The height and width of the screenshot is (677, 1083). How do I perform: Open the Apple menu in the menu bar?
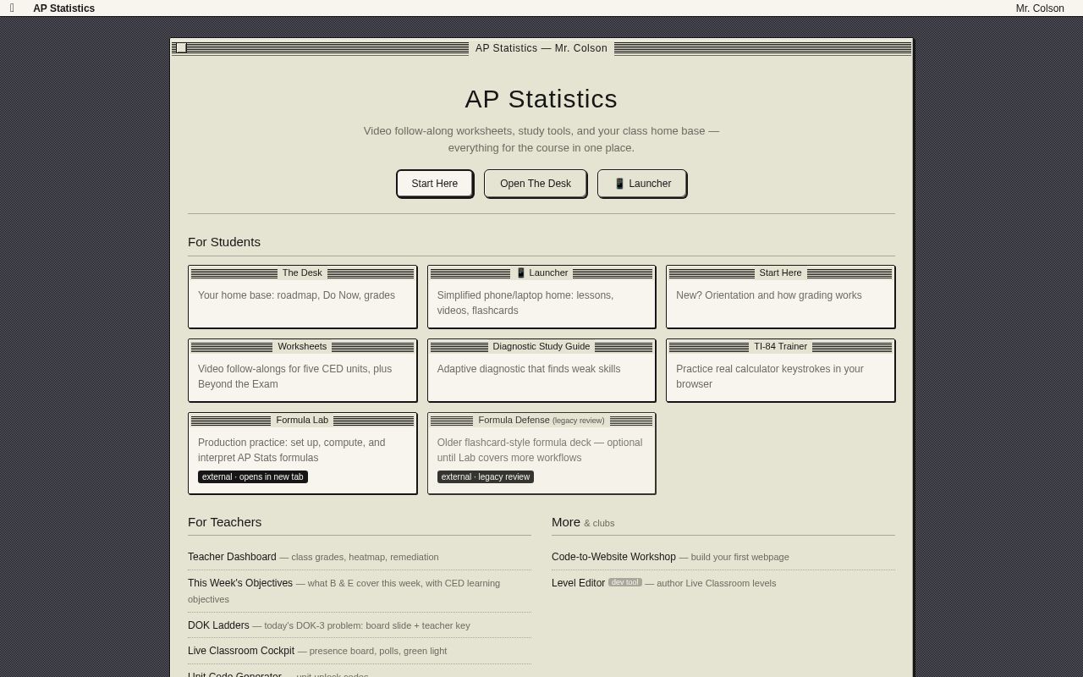click(x=12, y=8)
